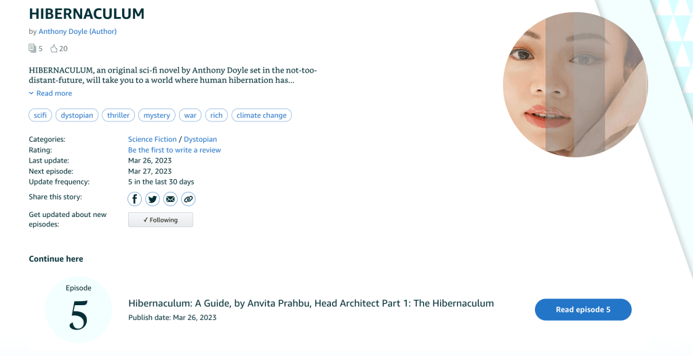The height and width of the screenshot is (356, 693).
Task: Share story via Facebook icon
Action: tap(135, 199)
